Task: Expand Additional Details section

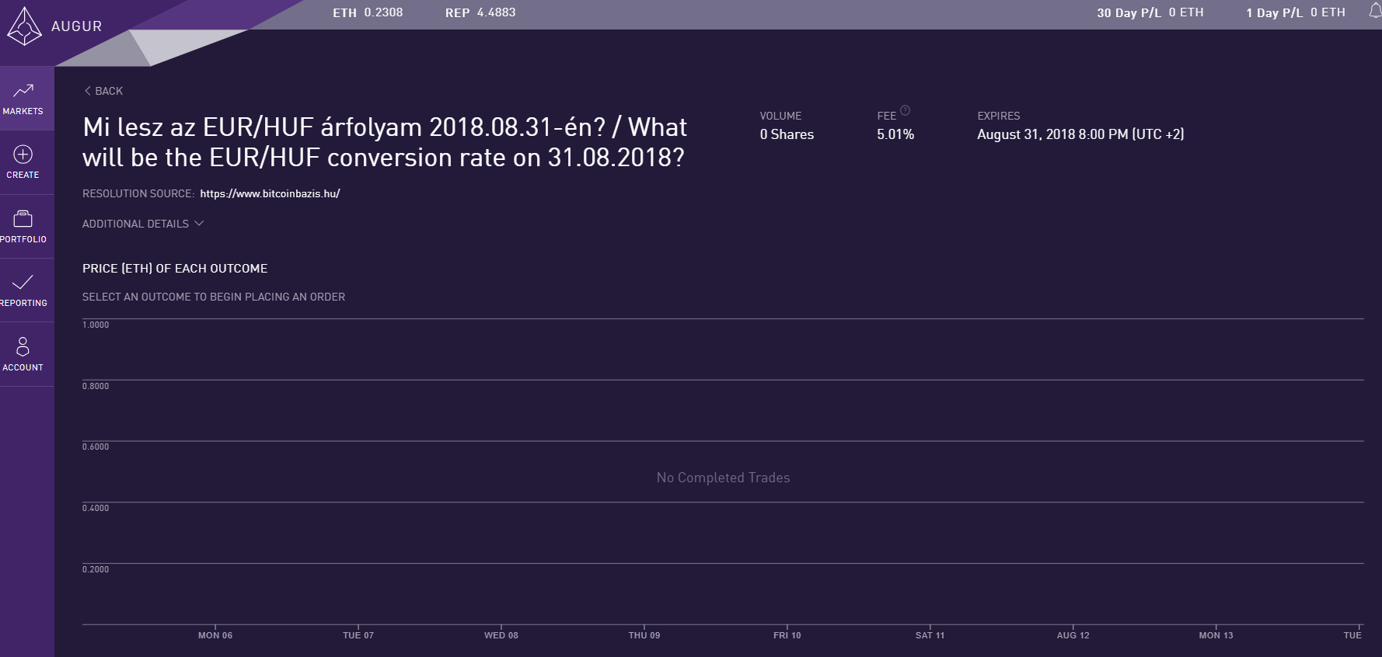Action: pos(136,224)
